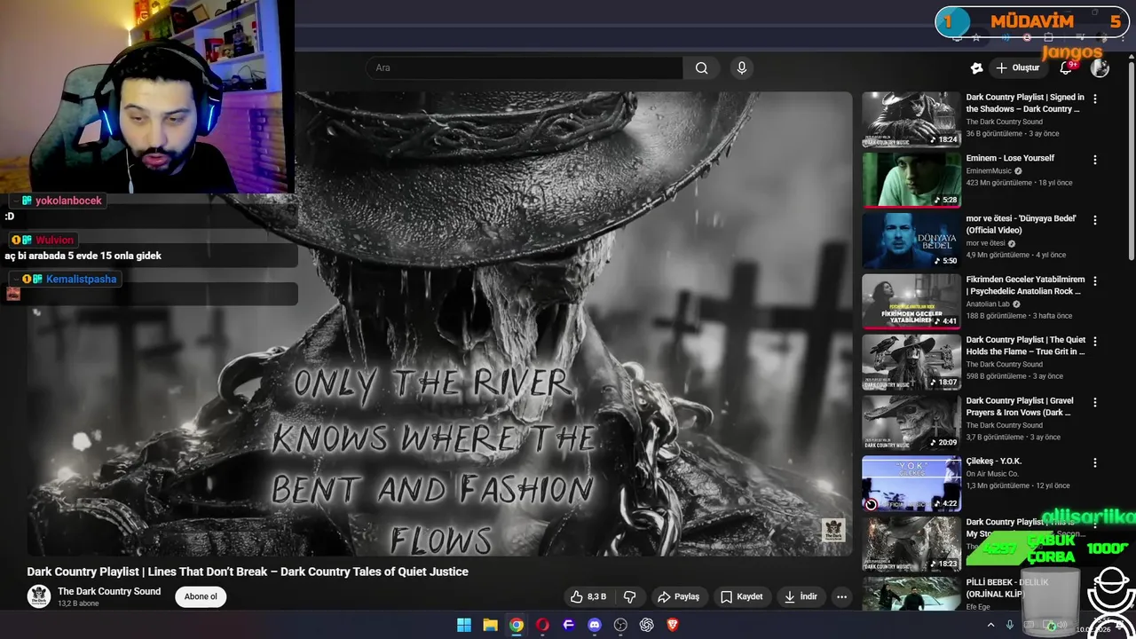The image size is (1136, 639).
Task: Click the Dark Country watermark in video corner
Action: click(x=833, y=530)
